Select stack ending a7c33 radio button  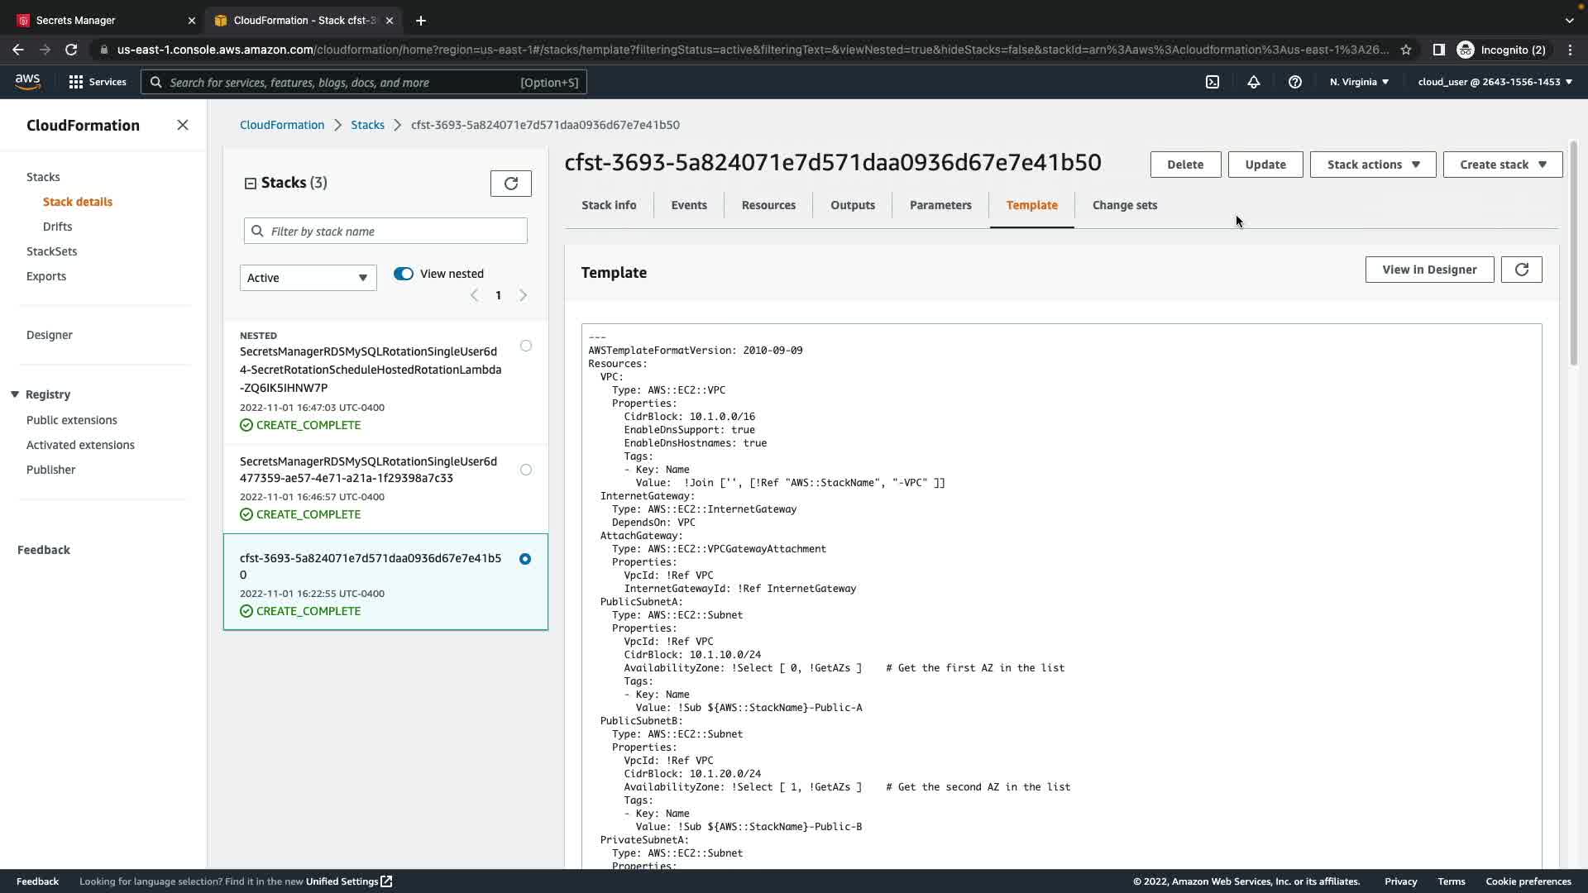526,470
